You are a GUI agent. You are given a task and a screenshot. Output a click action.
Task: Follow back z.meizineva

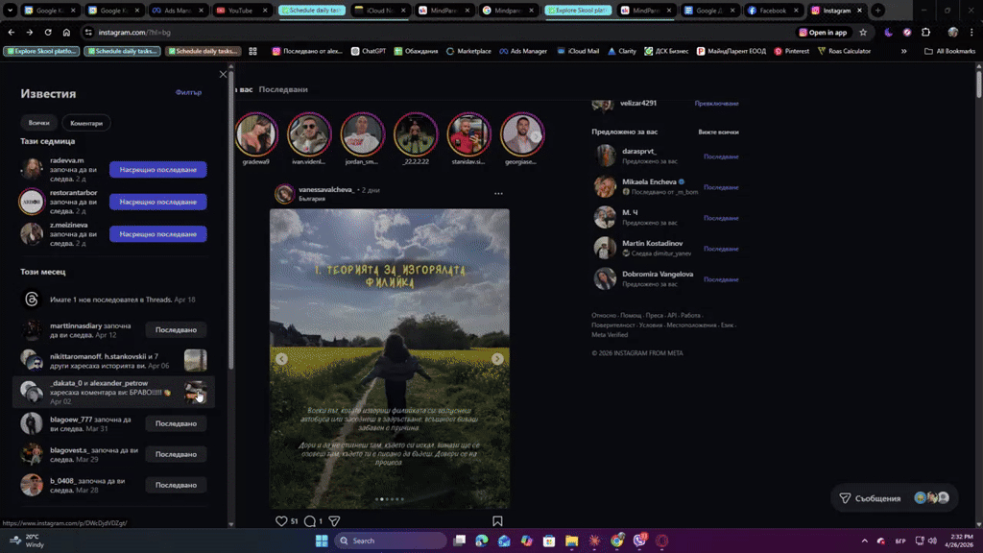158,234
